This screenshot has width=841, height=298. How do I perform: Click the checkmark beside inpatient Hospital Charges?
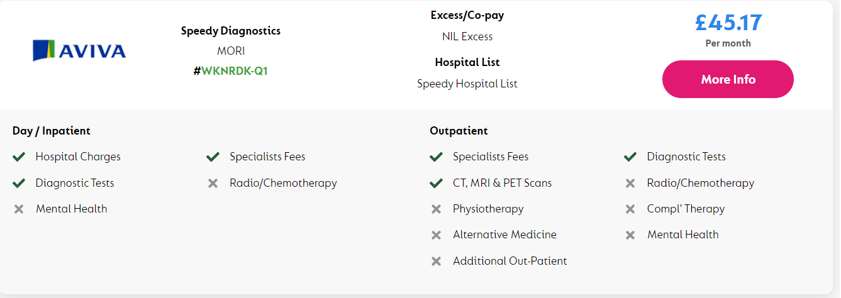point(19,157)
